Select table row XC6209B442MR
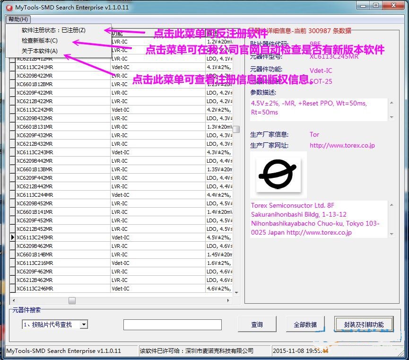The image size is (409, 360). [x=121, y=161]
